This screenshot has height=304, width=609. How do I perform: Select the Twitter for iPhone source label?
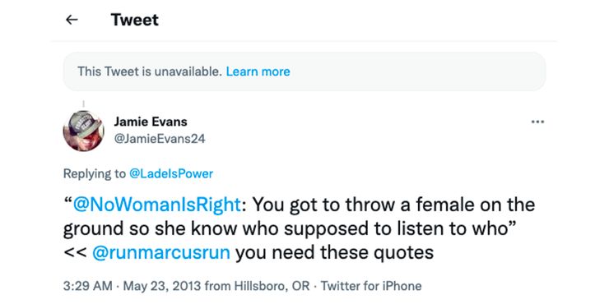point(371,286)
